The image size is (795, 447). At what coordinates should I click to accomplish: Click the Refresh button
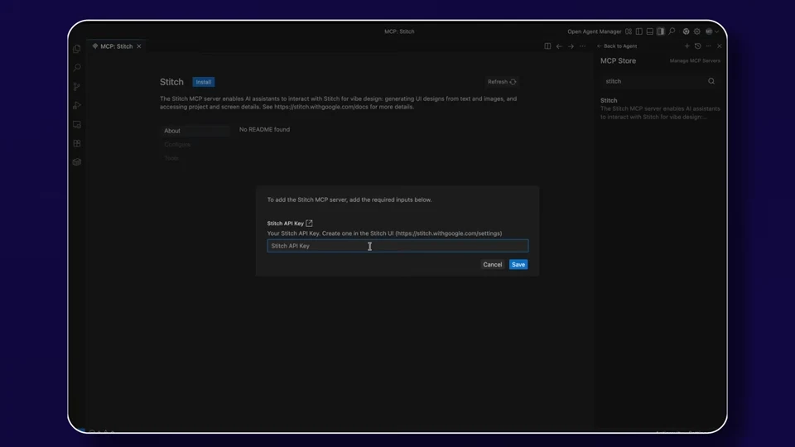[502, 82]
